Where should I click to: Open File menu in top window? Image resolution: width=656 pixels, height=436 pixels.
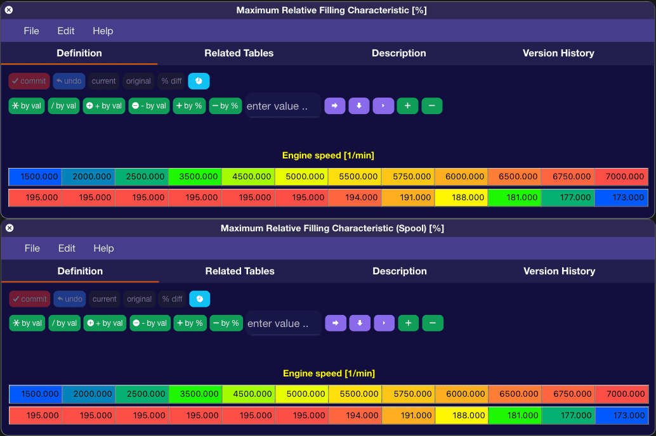(x=31, y=31)
